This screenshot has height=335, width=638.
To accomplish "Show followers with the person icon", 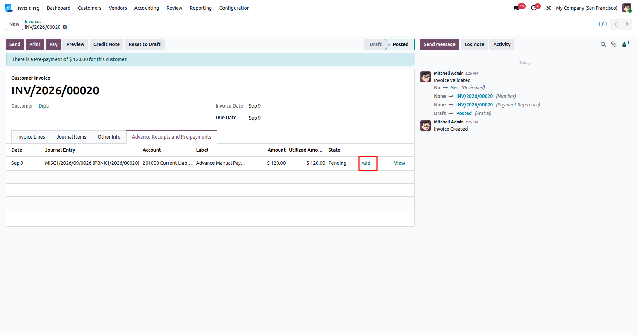I will [625, 44].
